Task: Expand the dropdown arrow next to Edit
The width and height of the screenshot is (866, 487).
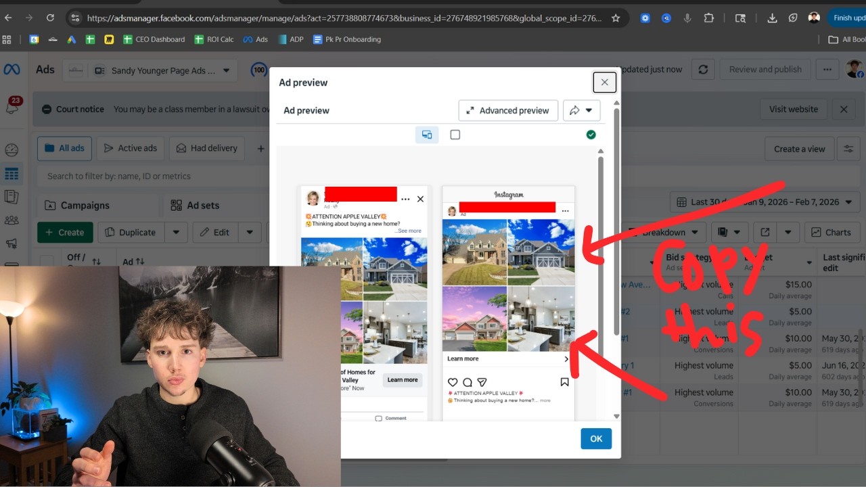Action: coord(250,232)
